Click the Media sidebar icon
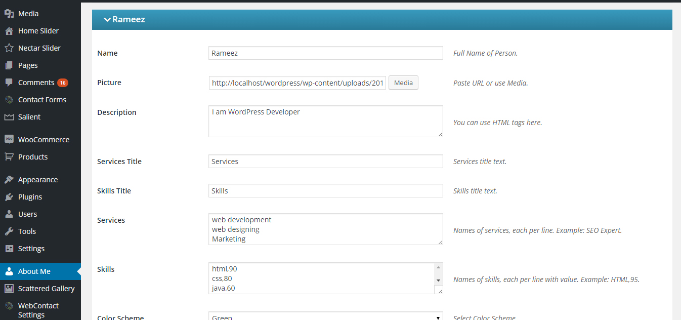Screen dimensions: 681x320 tap(9, 14)
